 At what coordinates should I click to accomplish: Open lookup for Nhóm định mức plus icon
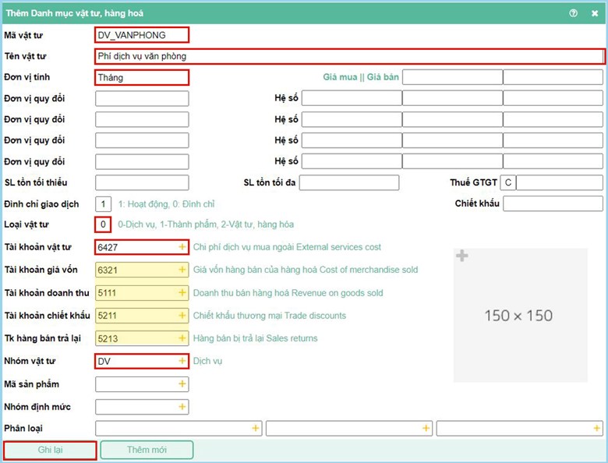coord(182,407)
